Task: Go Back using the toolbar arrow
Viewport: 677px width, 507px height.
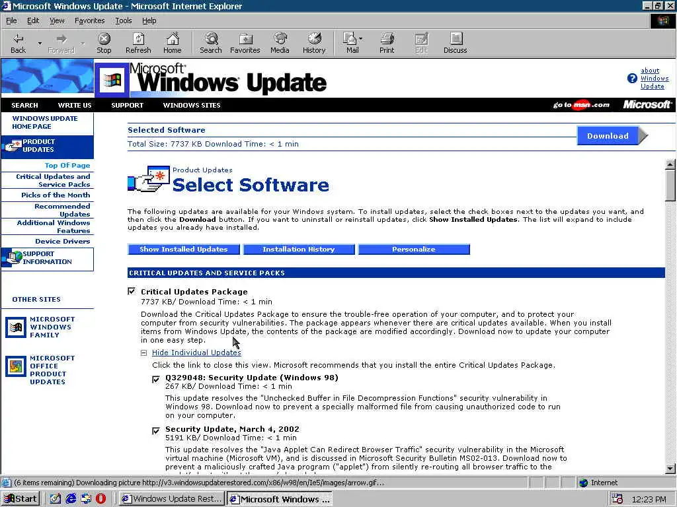Action: [18, 43]
